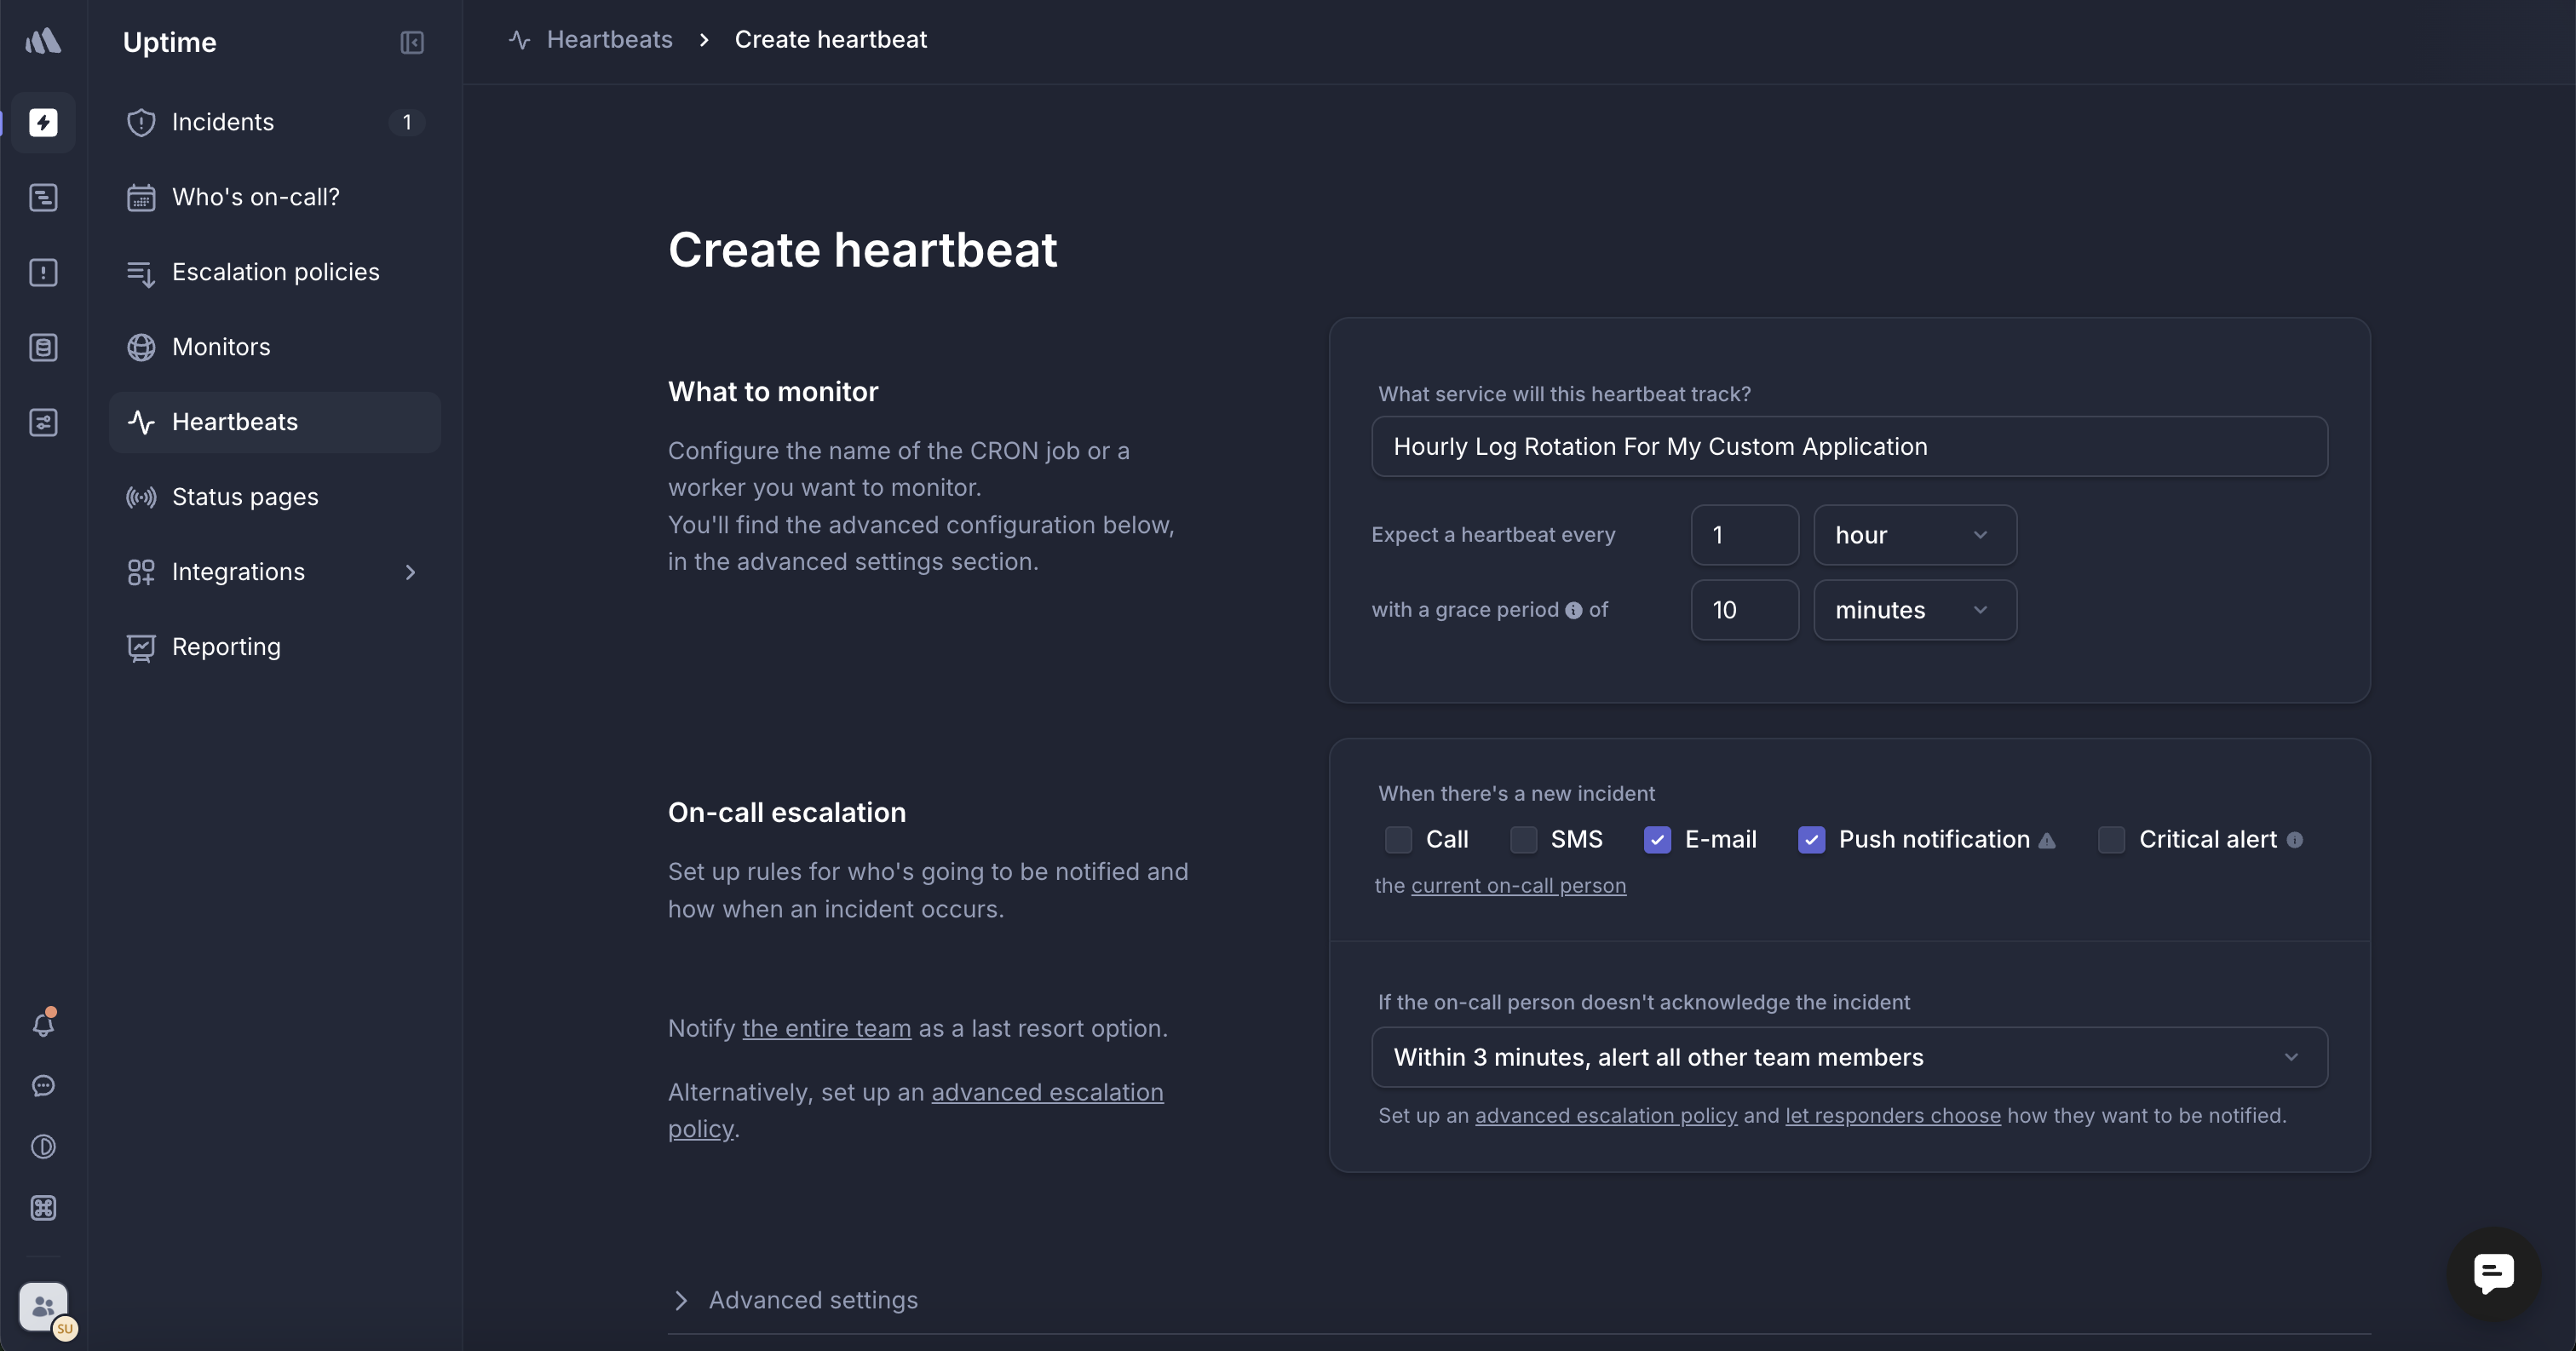Click the Push notification warning icon
The width and height of the screenshot is (2576, 1351).
click(2047, 841)
